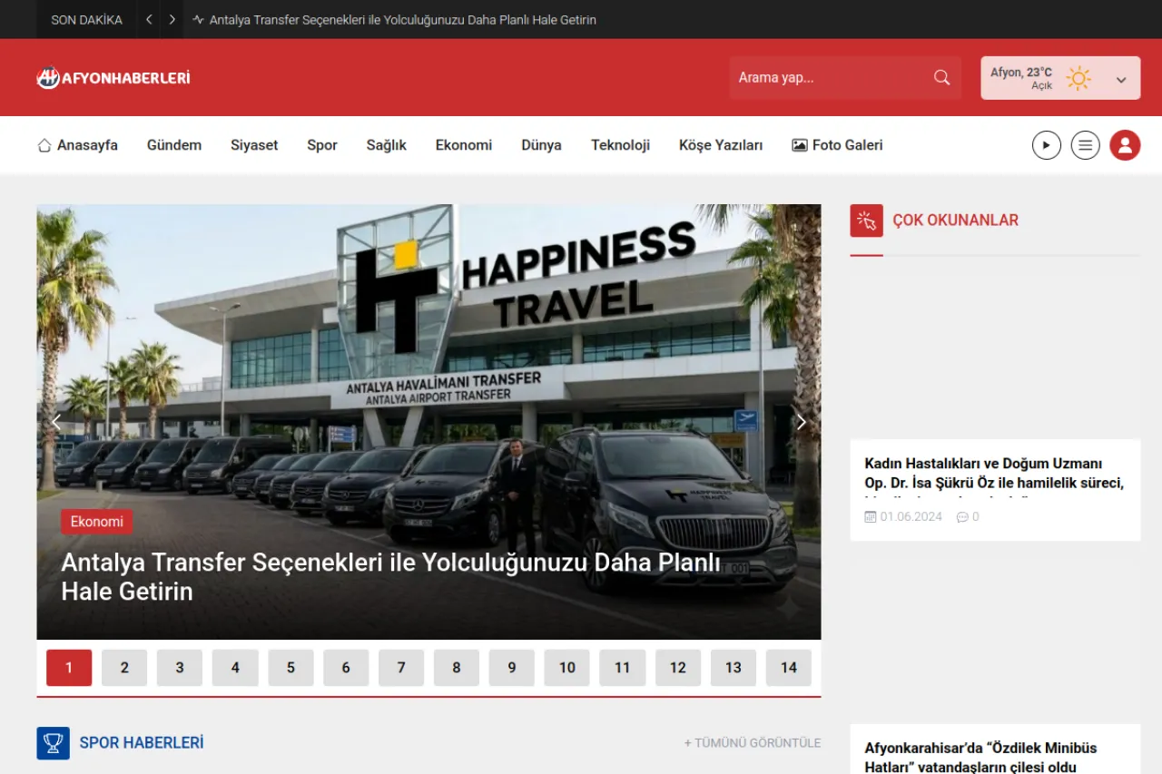Click the + Tümünü Görüntüle link

click(x=753, y=743)
